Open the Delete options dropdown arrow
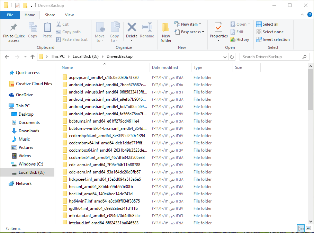Viewport: 314px width, 233px height. 132,41
